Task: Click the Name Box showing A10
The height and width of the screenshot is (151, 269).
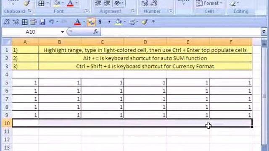Action: tap(30, 32)
